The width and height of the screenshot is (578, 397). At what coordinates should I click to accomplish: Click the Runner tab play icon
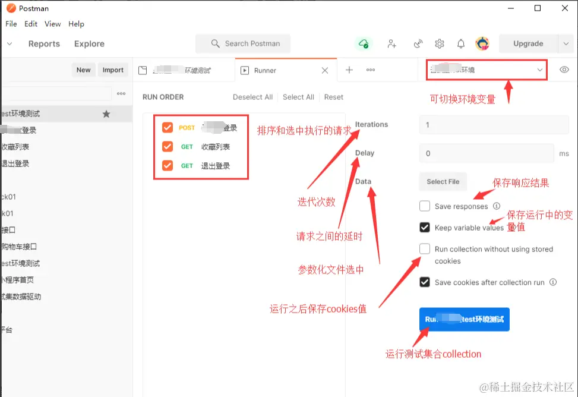click(244, 70)
